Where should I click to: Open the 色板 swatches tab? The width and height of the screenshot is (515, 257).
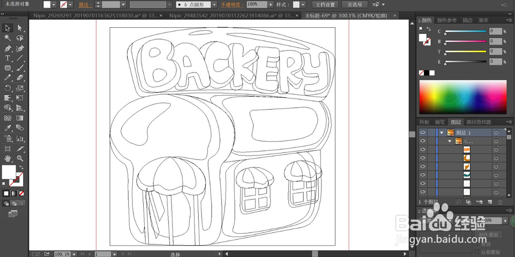pos(424,122)
